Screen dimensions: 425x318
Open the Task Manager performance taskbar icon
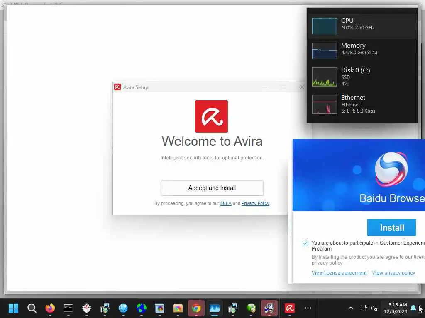click(x=215, y=308)
